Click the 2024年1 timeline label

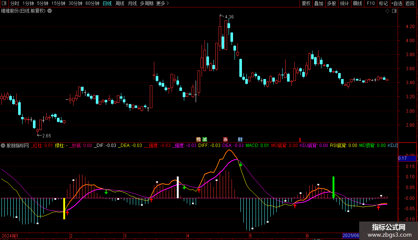coord(10,236)
